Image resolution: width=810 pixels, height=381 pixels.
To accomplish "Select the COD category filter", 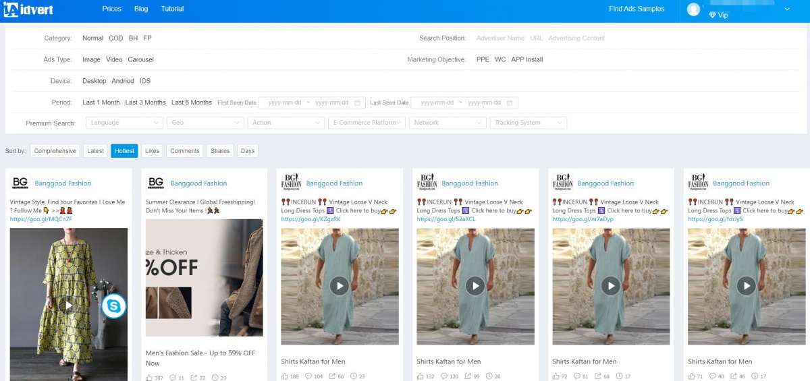I will [x=115, y=38].
